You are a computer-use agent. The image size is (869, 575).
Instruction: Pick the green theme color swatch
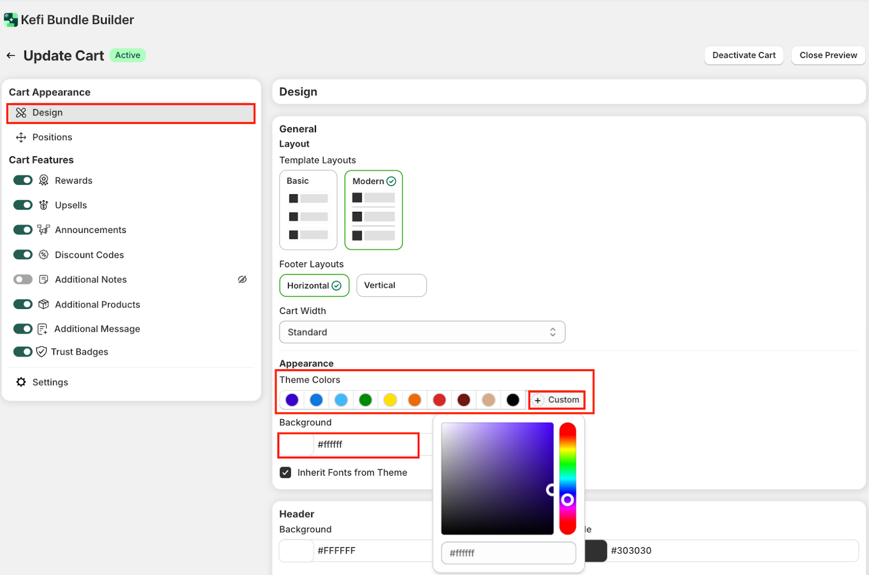[366, 400]
